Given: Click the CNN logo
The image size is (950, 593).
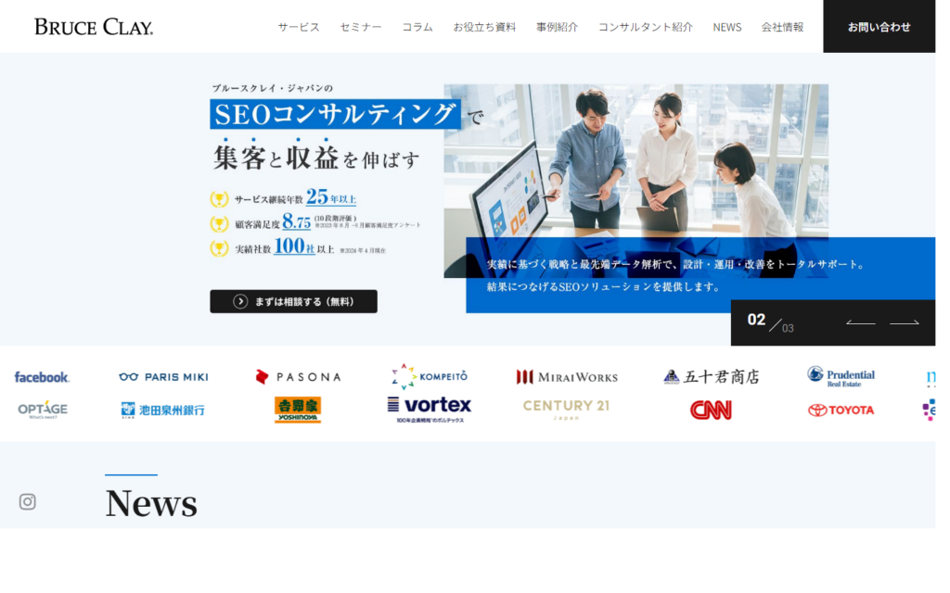Looking at the screenshot, I should click(711, 410).
